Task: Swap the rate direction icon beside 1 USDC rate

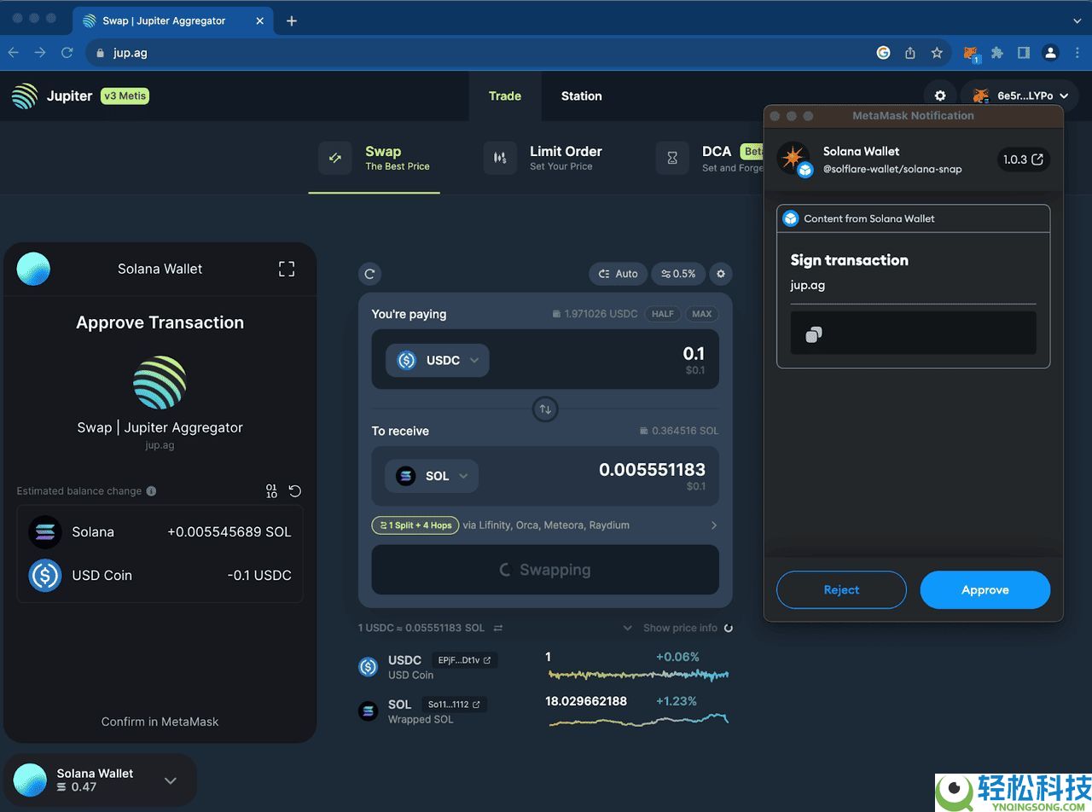Action: [x=498, y=628]
